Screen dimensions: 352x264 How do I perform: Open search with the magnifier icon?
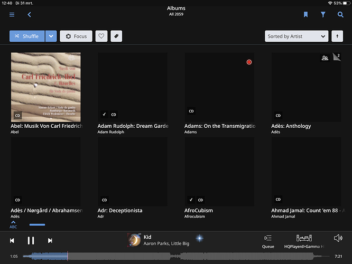[x=340, y=15]
